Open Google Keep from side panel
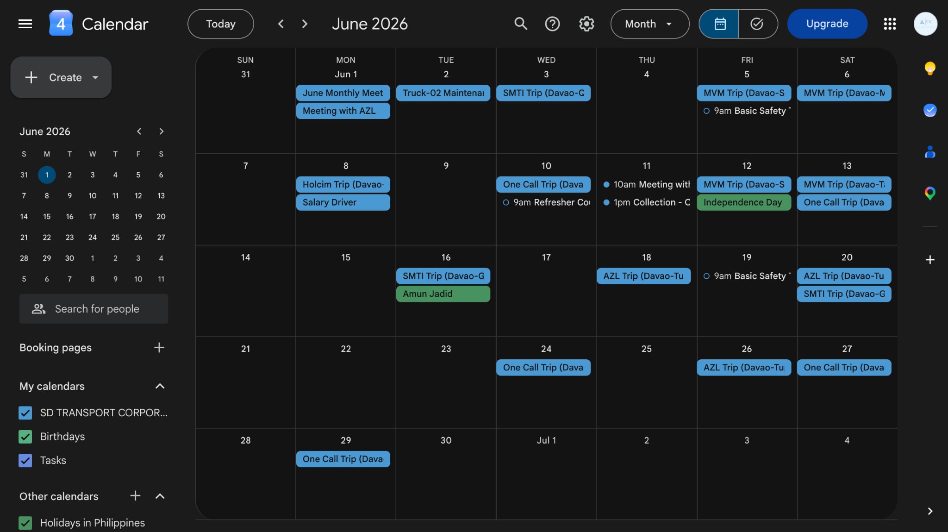 (x=930, y=69)
